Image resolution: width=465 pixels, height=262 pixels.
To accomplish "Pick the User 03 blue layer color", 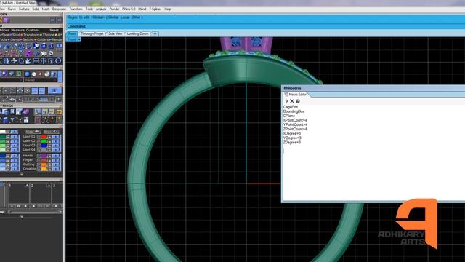I will click(x=44, y=146).
